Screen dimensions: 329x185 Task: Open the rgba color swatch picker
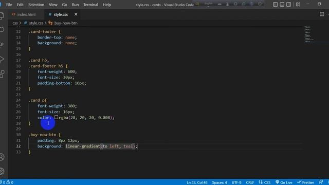(x=56, y=117)
